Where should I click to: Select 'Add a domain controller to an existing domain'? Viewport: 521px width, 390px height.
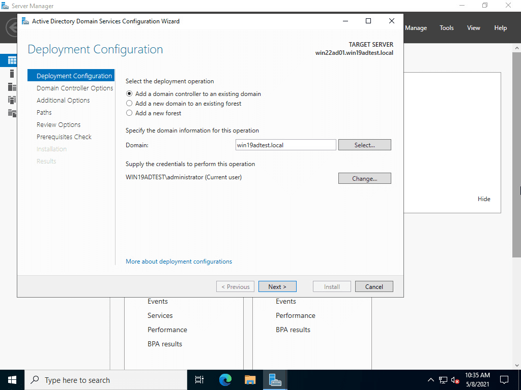pyautogui.click(x=129, y=94)
